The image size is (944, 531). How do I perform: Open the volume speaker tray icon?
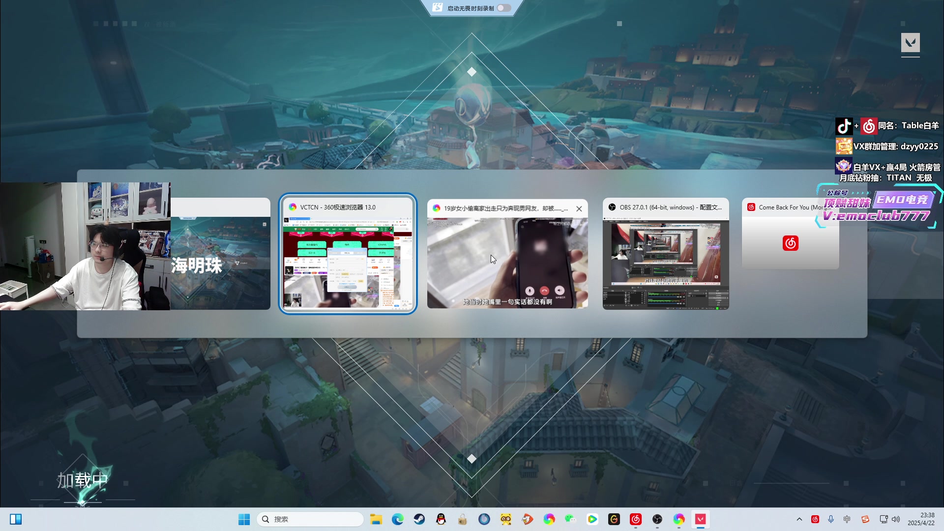[896, 519]
